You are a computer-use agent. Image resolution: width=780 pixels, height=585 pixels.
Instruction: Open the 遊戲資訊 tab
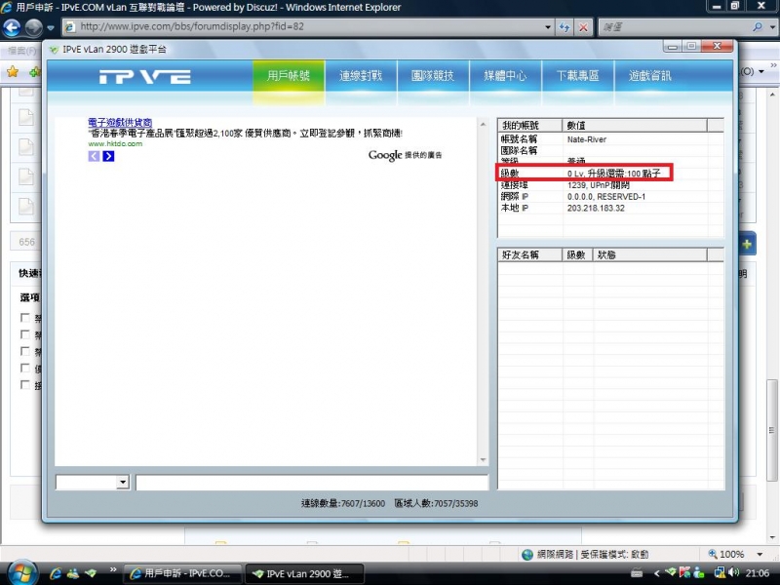tap(649, 76)
